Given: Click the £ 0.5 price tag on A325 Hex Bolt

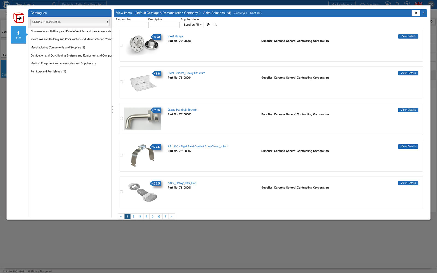Looking at the screenshot, I should tap(156, 183).
